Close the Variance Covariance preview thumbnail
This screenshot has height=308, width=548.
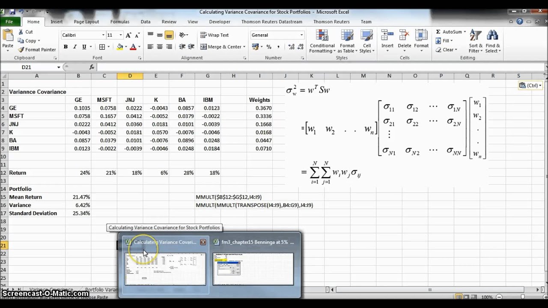tap(203, 242)
